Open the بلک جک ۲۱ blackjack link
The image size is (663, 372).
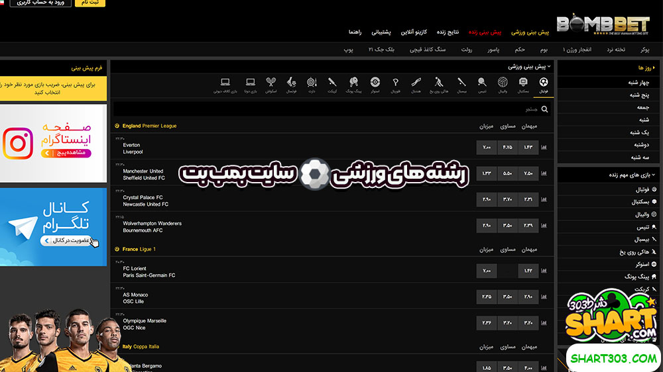(x=381, y=50)
